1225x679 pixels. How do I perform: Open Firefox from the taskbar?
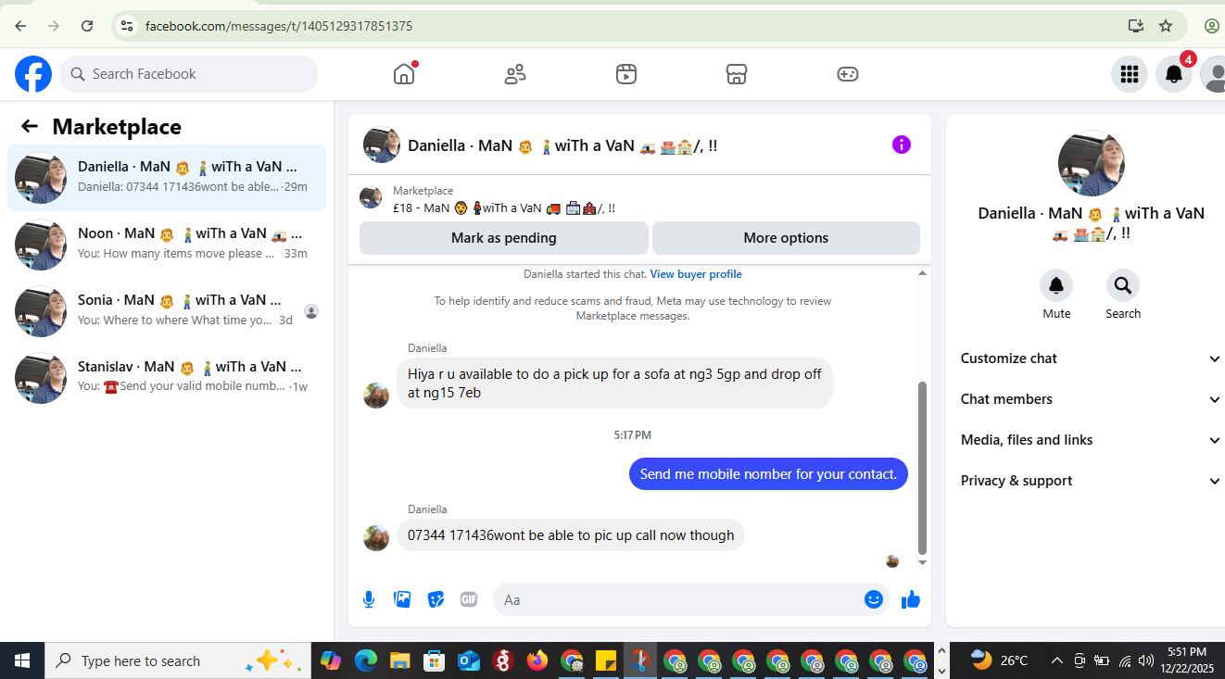537,660
